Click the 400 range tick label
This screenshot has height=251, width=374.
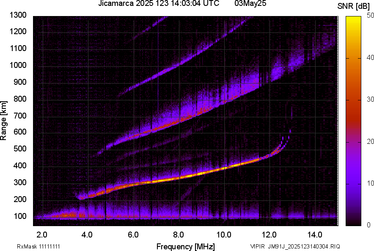(x=20, y=166)
